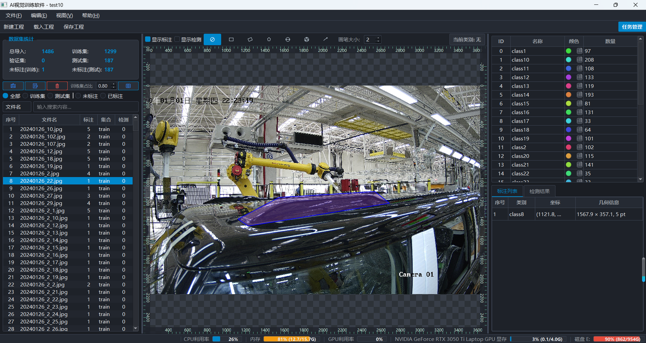Click the bar chart icon for class13
Image resolution: width=646 pixels, height=343 pixels.
[579, 86]
